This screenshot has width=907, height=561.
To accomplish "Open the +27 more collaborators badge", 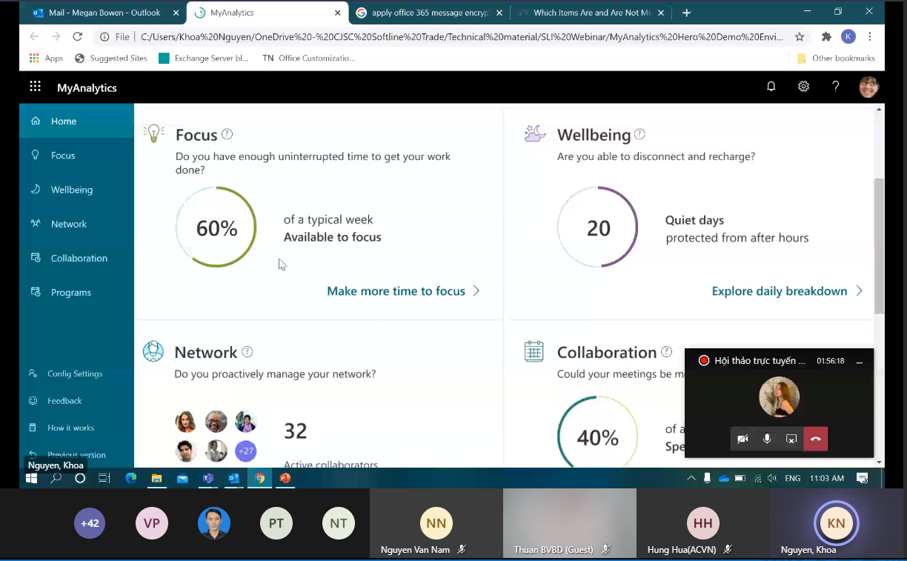I will (x=246, y=451).
